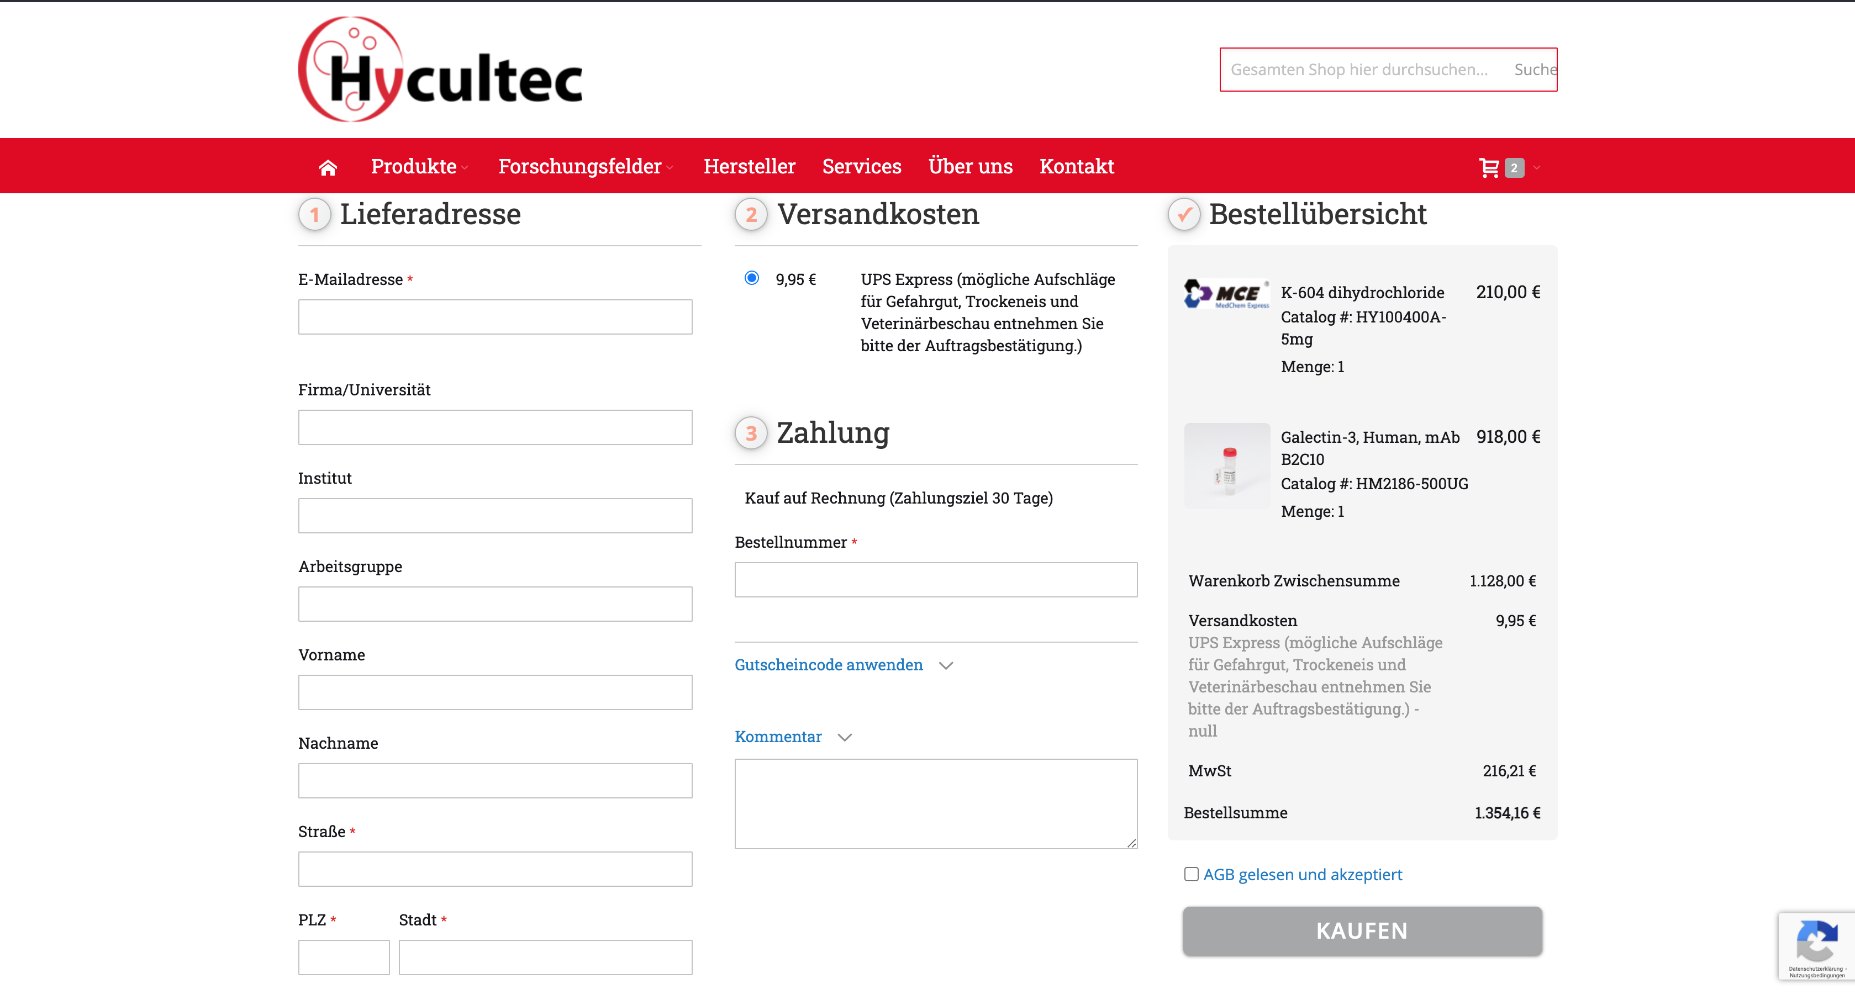This screenshot has height=995, width=1855.
Task: Go to the home icon in navigation bar
Action: click(x=328, y=167)
